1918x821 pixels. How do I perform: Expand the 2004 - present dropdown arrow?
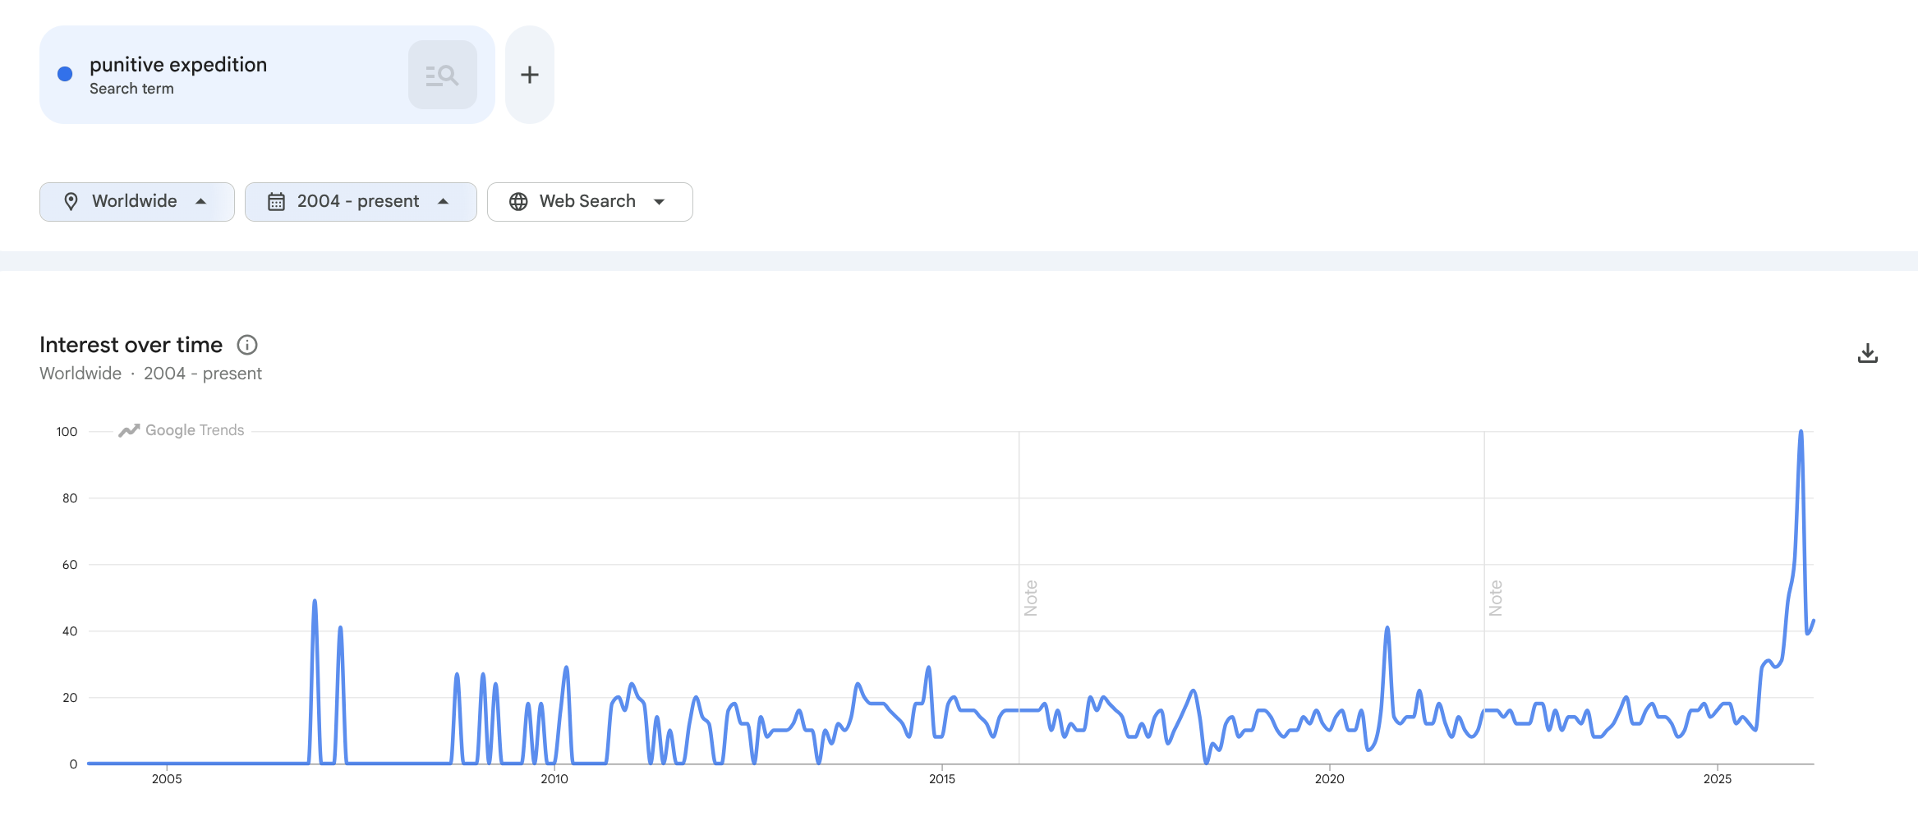(x=444, y=202)
